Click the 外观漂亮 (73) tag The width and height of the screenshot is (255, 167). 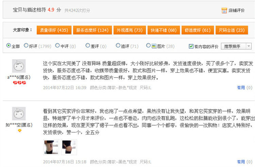click(x=130, y=30)
